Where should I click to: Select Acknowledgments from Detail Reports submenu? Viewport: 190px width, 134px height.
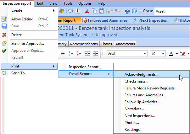coord(141,74)
